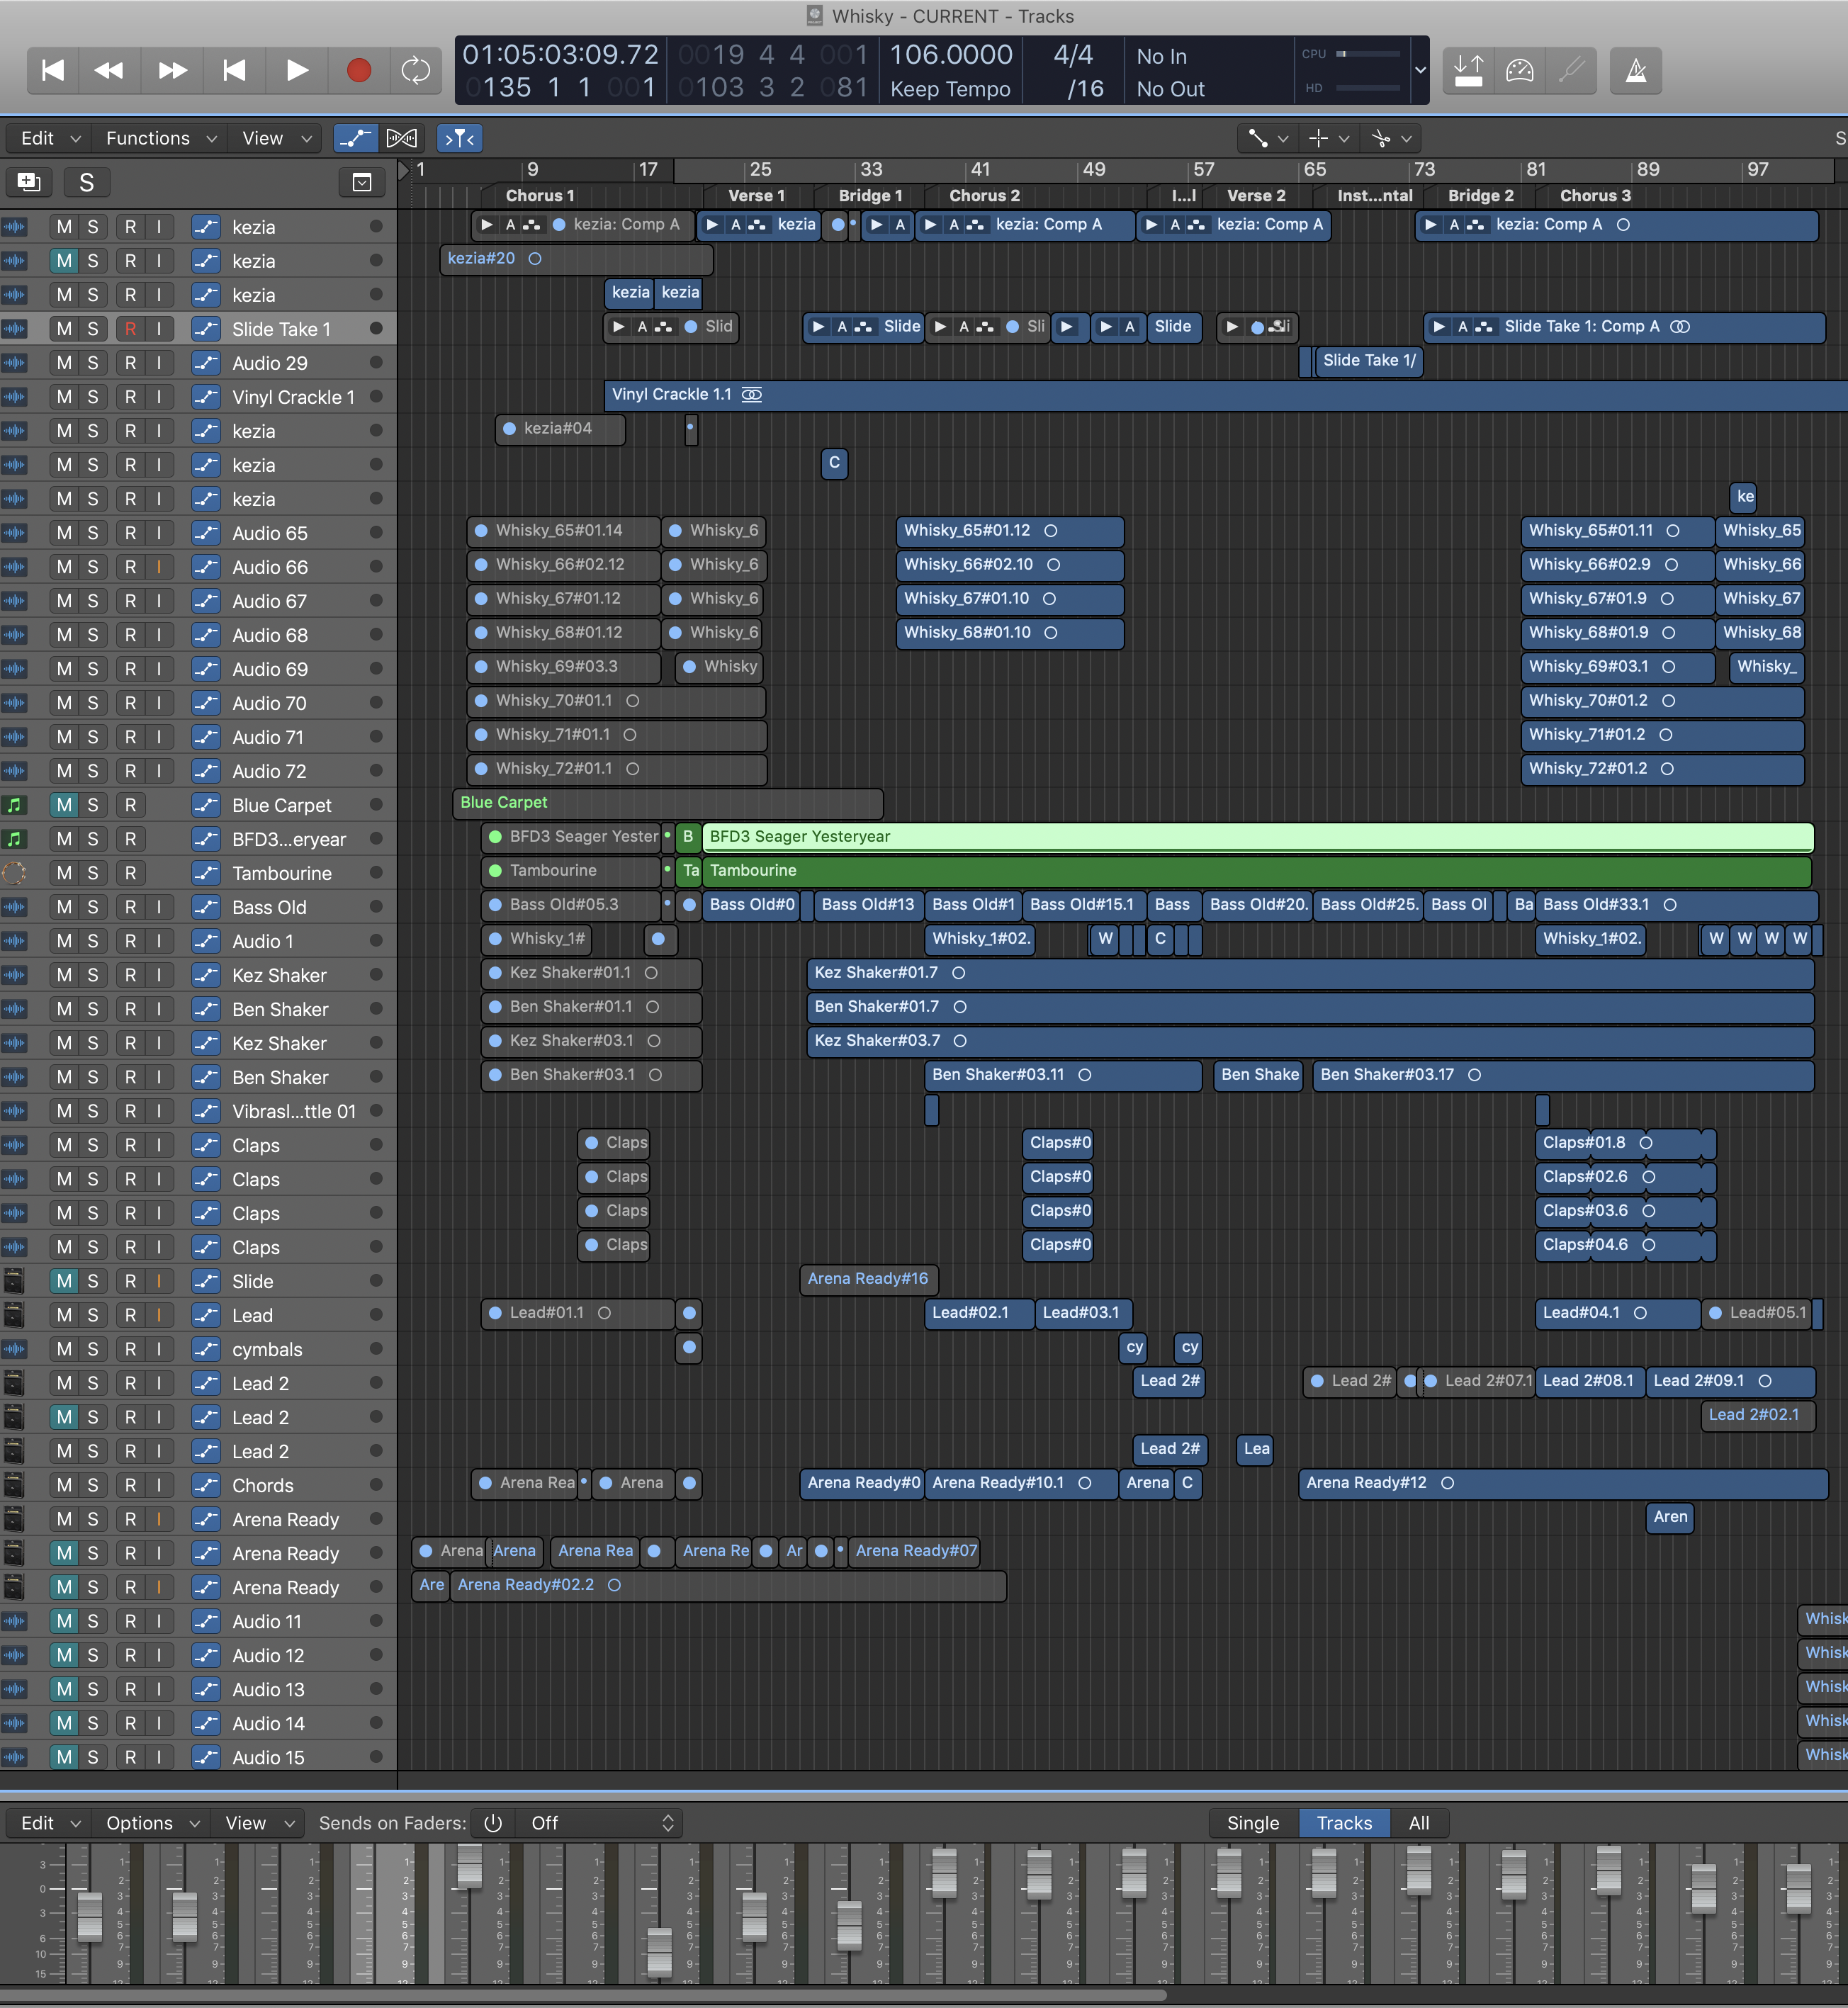Click automation button on Bass Old track
Viewport: 1848px width, 2008px height.
[x=206, y=907]
